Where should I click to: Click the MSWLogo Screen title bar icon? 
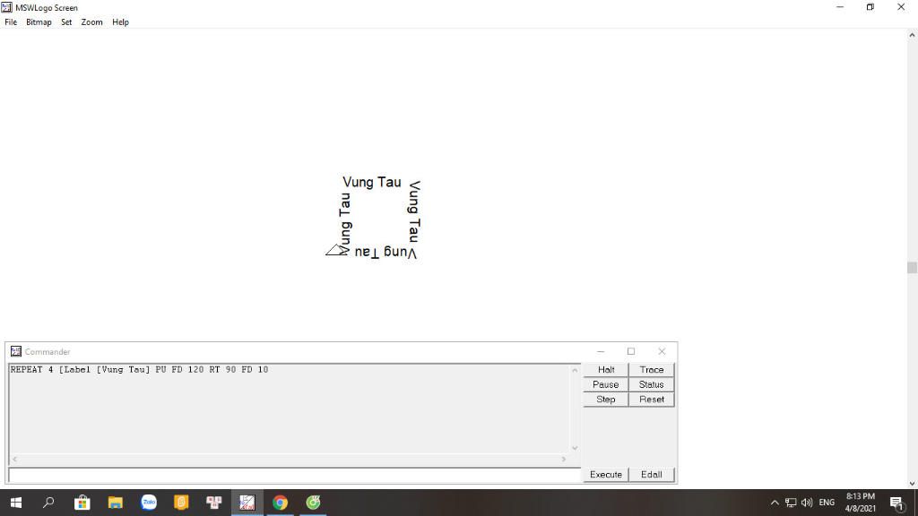pyautogui.click(x=6, y=7)
